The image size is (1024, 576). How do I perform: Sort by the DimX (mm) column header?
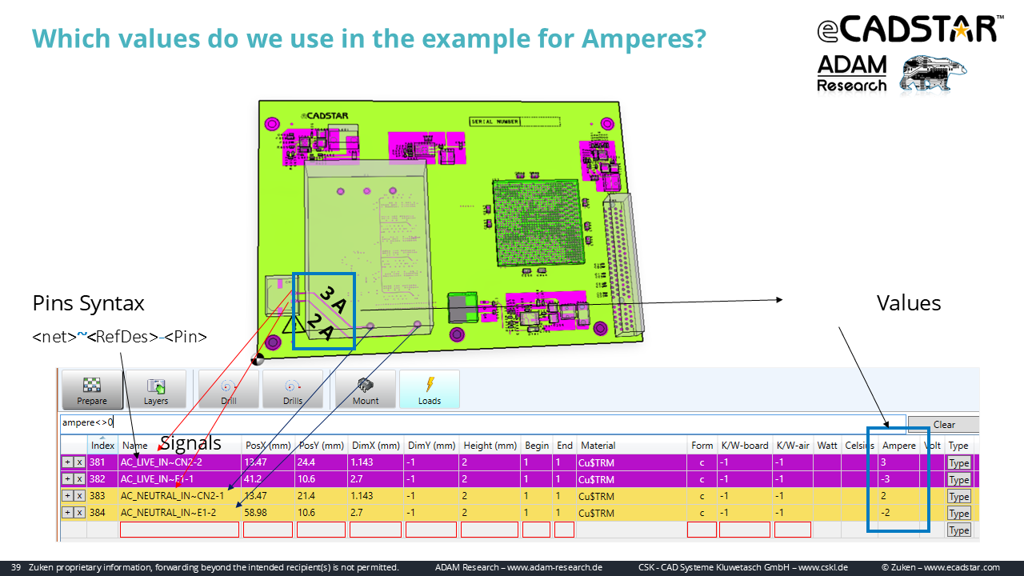click(376, 446)
